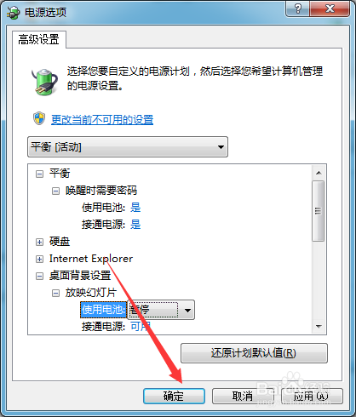Collapse the 平衡 tree node
Screen dimensions: 356x417
tap(39, 174)
